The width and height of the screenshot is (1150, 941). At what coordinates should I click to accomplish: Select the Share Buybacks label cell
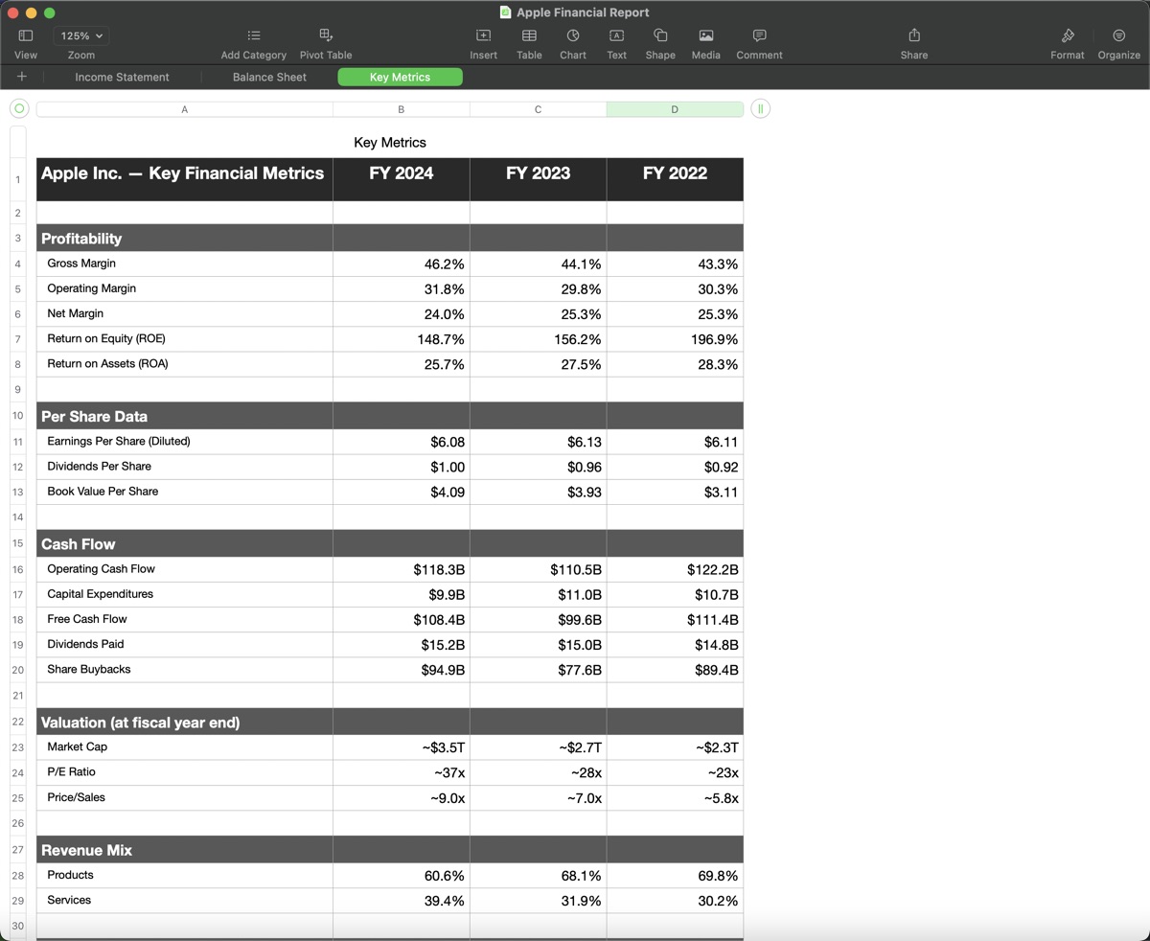[x=185, y=670]
